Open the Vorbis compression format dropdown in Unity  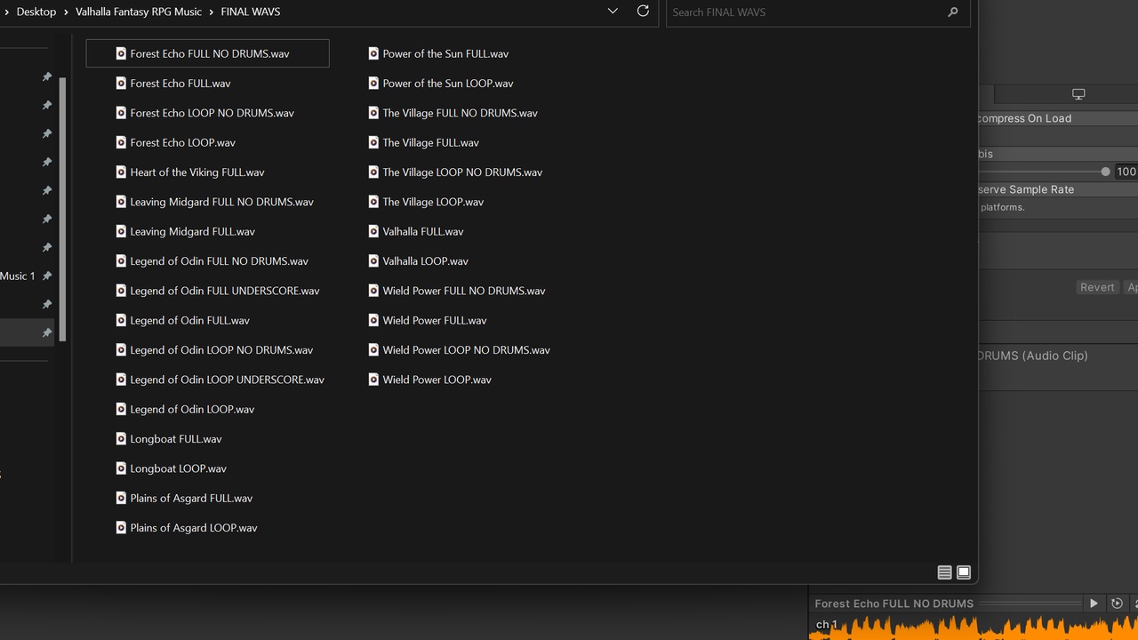click(1058, 154)
